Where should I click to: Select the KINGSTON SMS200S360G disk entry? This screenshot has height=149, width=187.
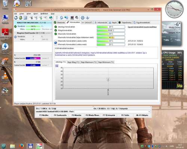tap(33, 26)
